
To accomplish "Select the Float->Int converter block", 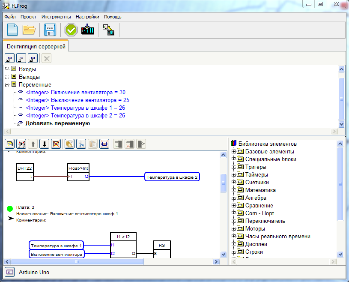I will [78, 172].
